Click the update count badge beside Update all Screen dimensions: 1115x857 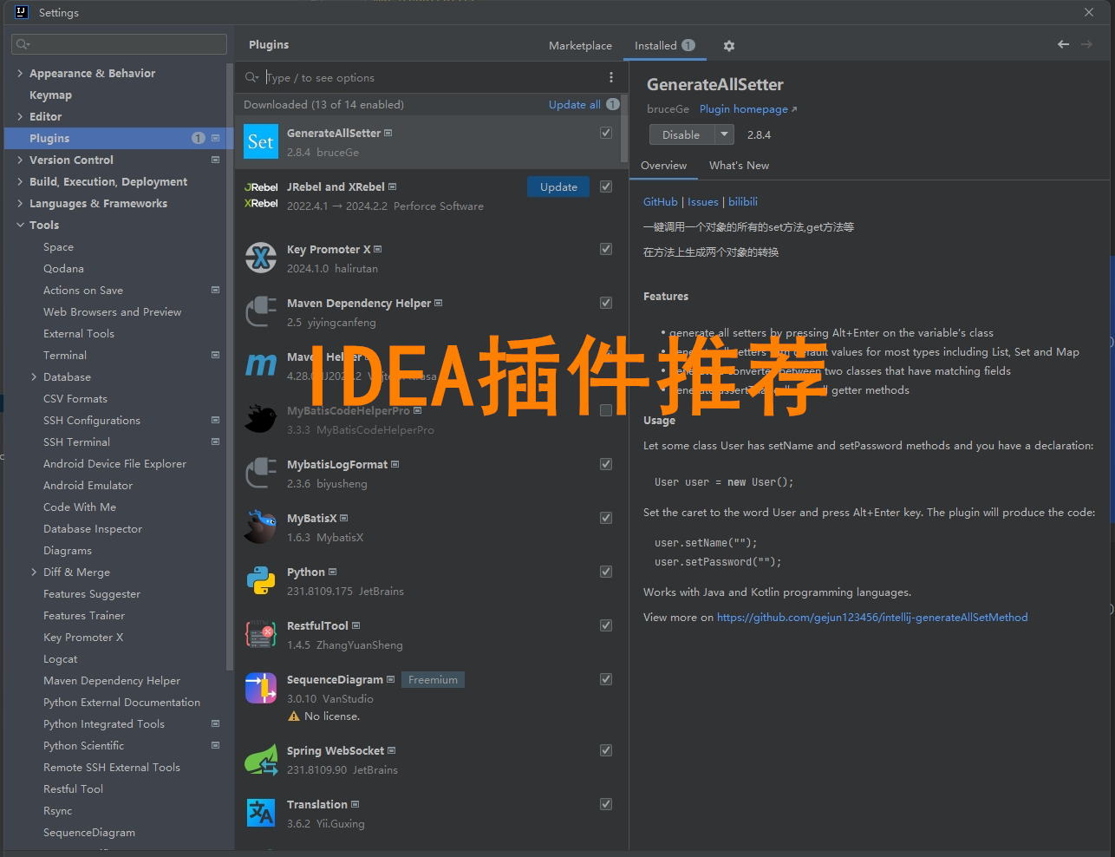pos(613,104)
